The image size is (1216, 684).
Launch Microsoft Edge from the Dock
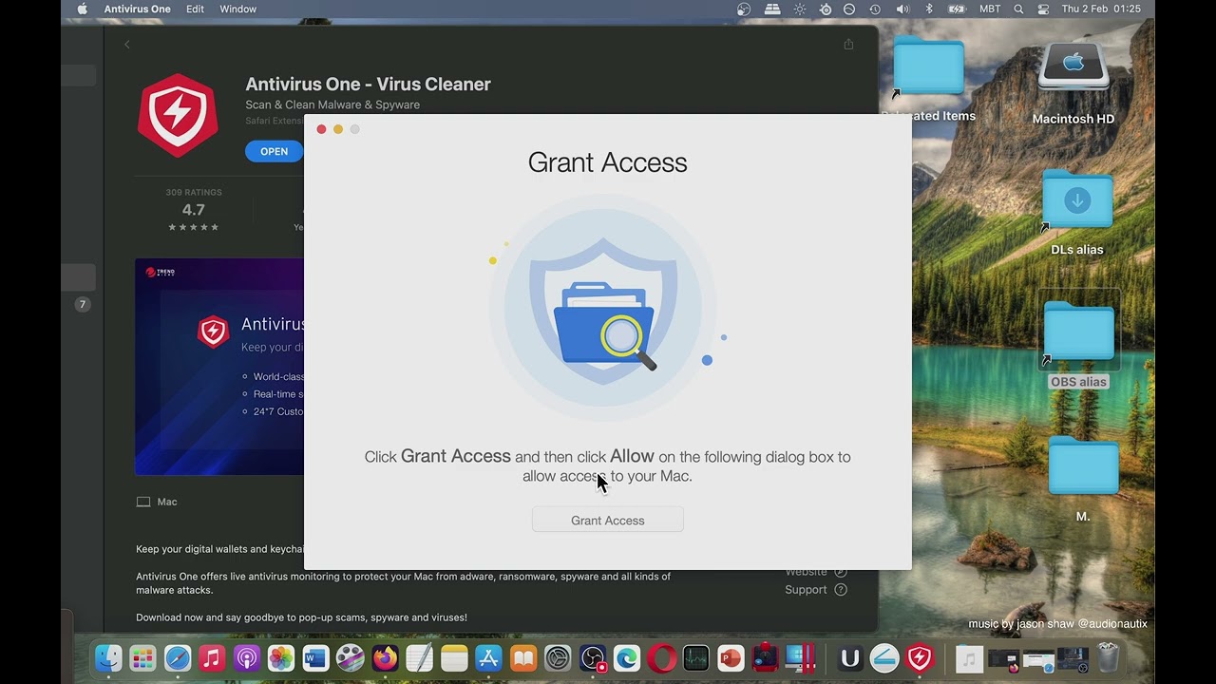[627, 657]
